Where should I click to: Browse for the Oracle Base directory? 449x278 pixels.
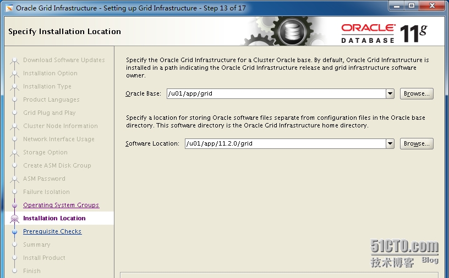click(x=417, y=93)
